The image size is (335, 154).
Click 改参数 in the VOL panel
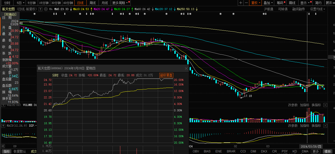pyautogui.click(x=293, y=105)
